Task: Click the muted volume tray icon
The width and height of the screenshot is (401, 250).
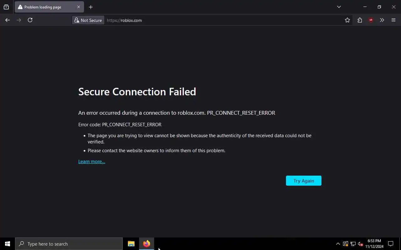Action: [x=360, y=244]
